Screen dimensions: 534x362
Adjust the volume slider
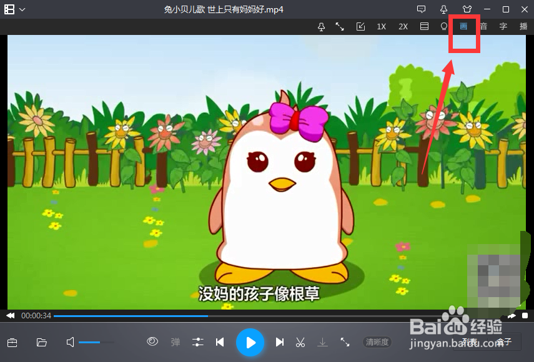pos(96,342)
